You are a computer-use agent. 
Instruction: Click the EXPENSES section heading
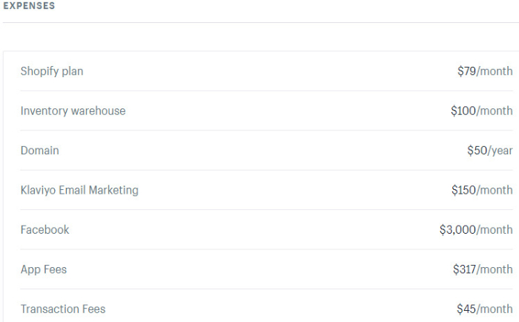pyautogui.click(x=29, y=6)
